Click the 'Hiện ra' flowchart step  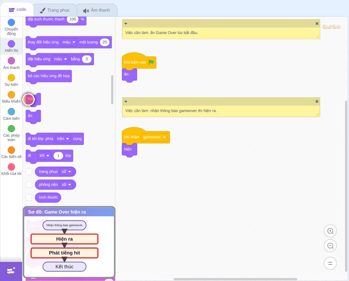click(64, 239)
